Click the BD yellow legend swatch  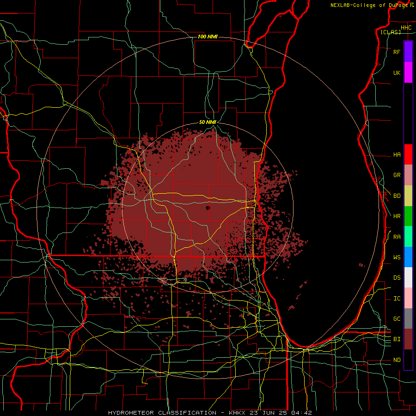(408, 196)
